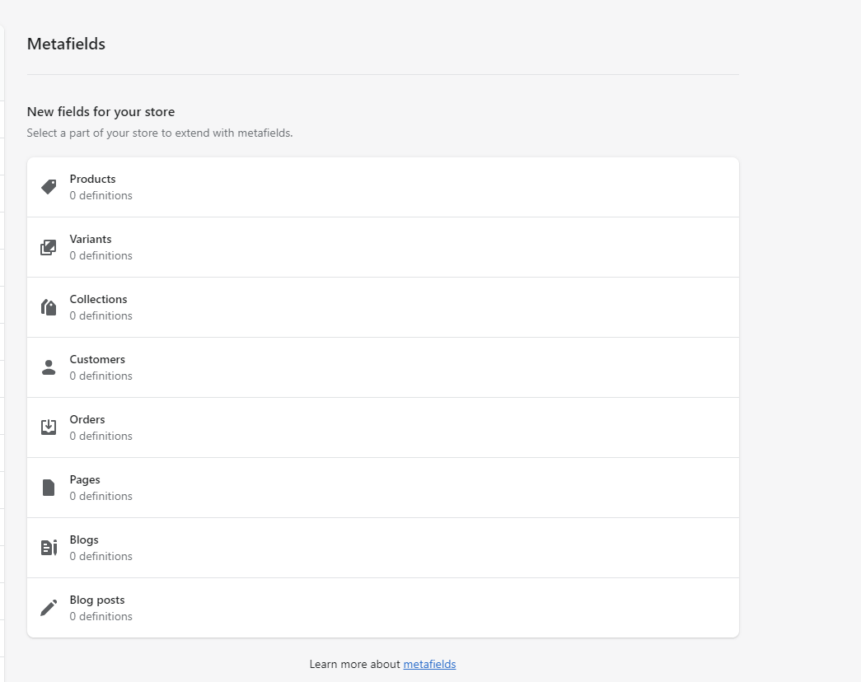This screenshot has height=682, width=861.
Task: Click the Blog posts pencil icon
Action: tap(49, 608)
